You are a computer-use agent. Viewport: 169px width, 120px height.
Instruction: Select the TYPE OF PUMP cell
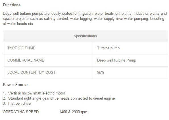[x=48, y=48]
